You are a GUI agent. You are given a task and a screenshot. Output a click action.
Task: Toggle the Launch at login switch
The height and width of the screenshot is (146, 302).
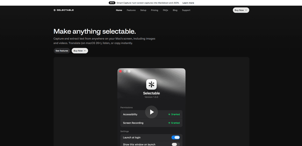175,138
